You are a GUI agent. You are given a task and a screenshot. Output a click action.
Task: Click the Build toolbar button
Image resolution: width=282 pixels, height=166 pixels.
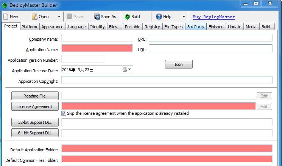pos(132,17)
